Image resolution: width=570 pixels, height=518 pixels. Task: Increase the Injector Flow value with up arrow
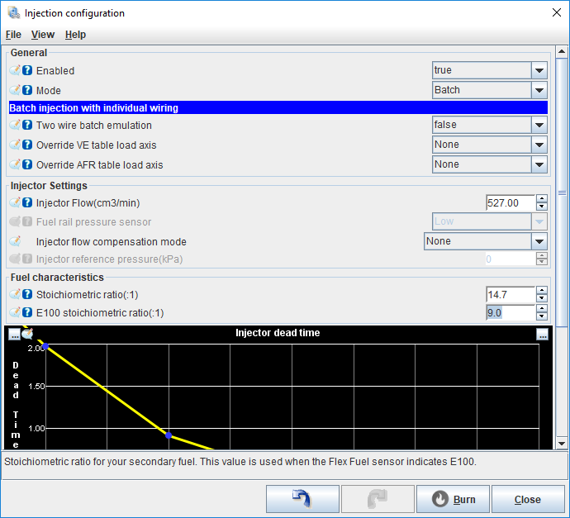point(542,199)
